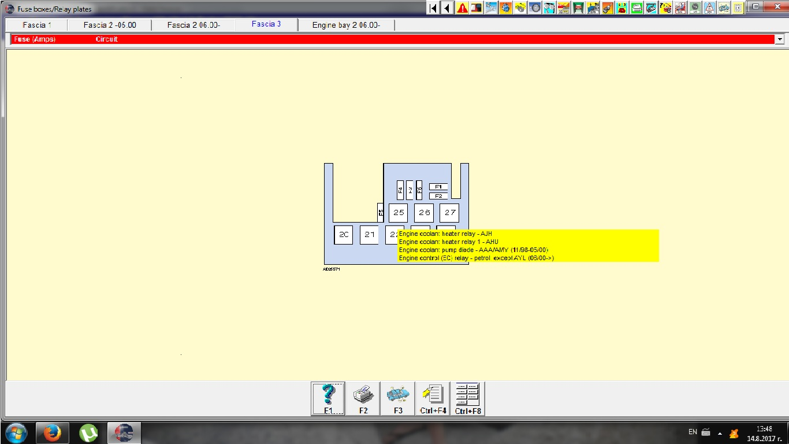The width and height of the screenshot is (789, 444).
Task: Print the diagram with the F2 printer button
Action: click(x=363, y=398)
